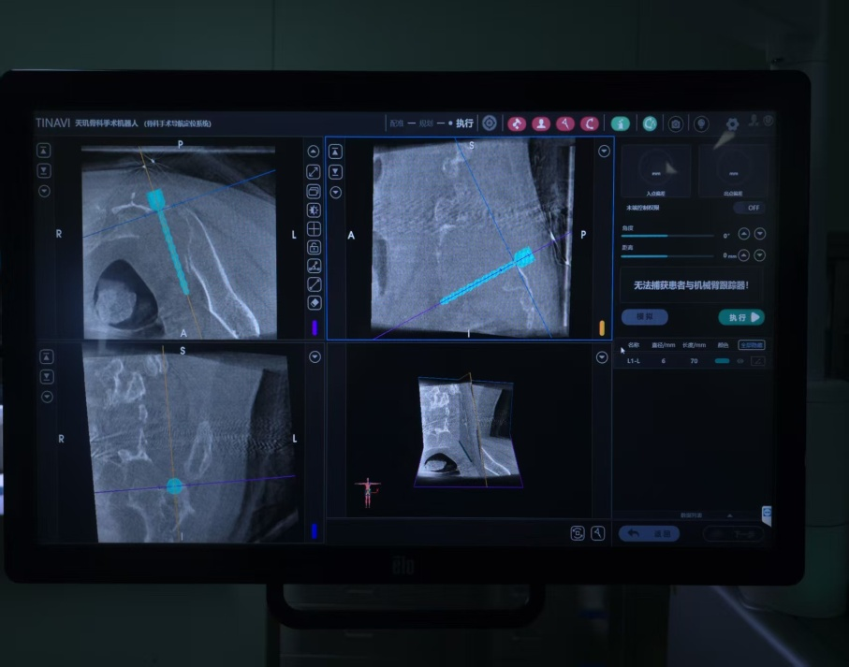The image size is (849, 667).
Task: Click the crosshair grid tool icon
Action: pyautogui.click(x=314, y=229)
